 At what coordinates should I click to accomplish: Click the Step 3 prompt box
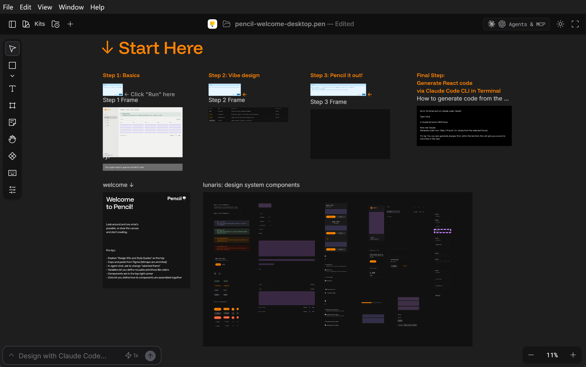point(338,90)
